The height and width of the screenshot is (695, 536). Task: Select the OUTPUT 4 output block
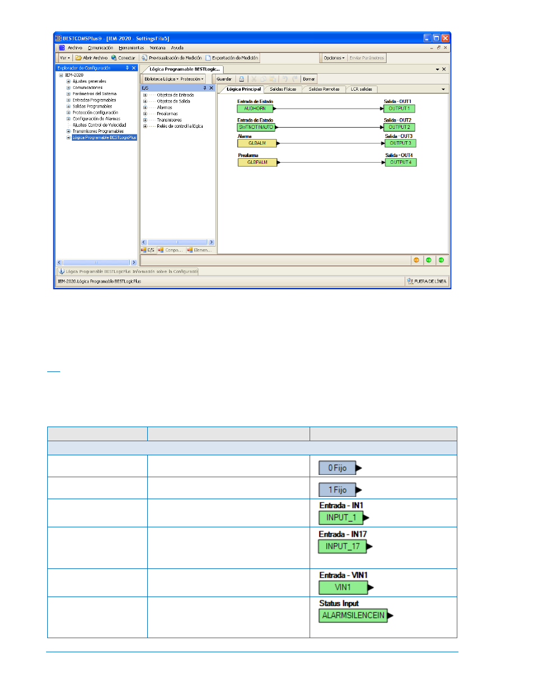pyautogui.click(x=401, y=163)
